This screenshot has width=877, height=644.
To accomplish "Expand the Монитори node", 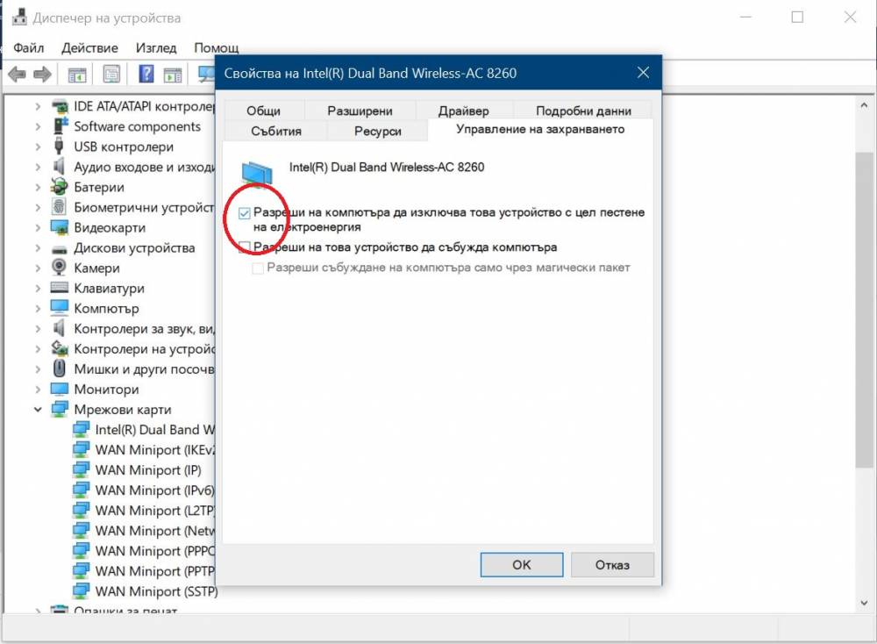I will pyautogui.click(x=38, y=389).
